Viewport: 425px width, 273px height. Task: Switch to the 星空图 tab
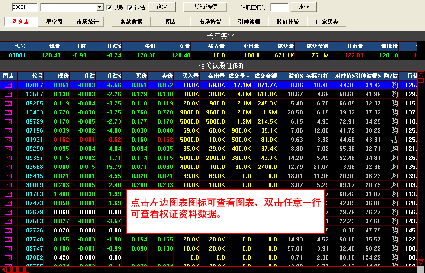pyautogui.click(x=54, y=22)
